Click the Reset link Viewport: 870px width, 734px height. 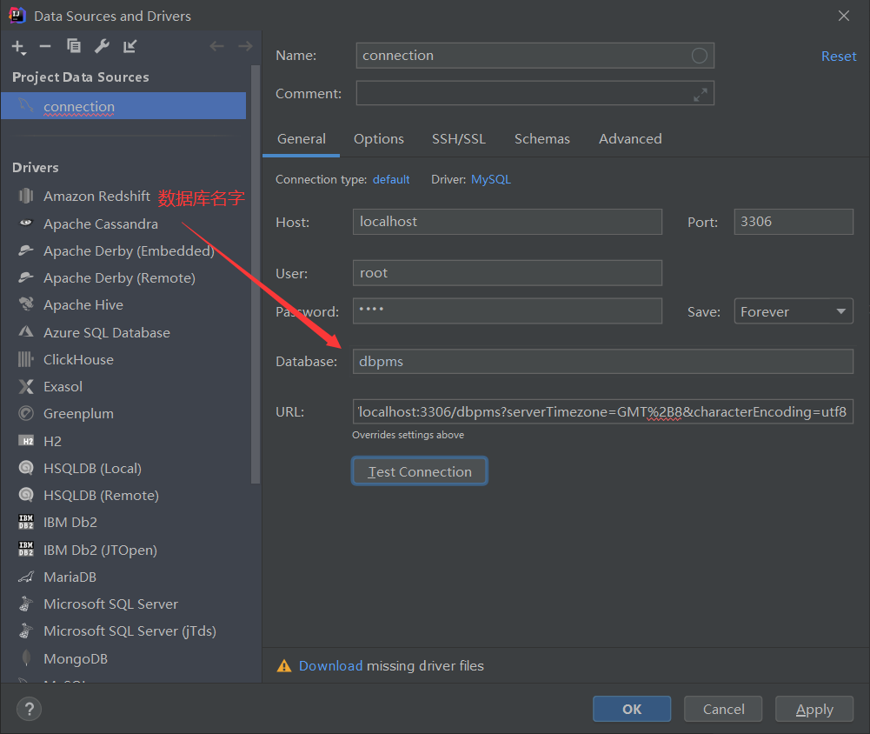(839, 56)
